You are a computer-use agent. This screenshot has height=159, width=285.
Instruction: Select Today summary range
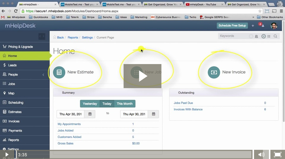pyautogui.click(x=107, y=104)
